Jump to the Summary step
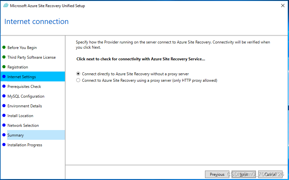The image size is (289, 180). click(36, 135)
